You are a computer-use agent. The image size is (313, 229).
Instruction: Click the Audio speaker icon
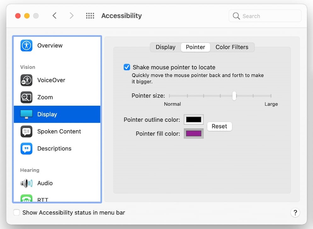pos(26,183)
